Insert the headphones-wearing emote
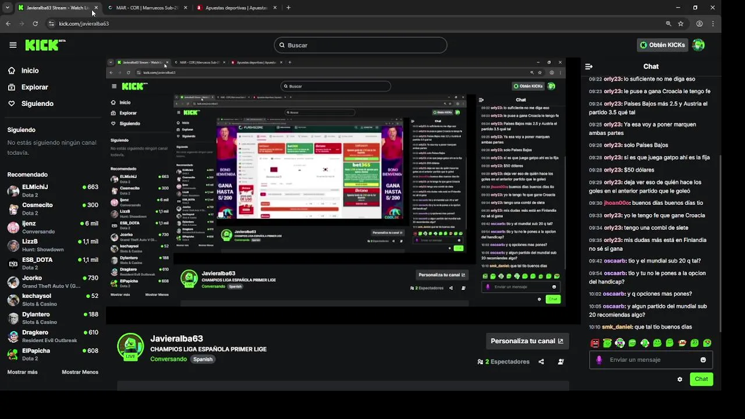The height and width of the screenshot is (419, 745). click(620, 343)
